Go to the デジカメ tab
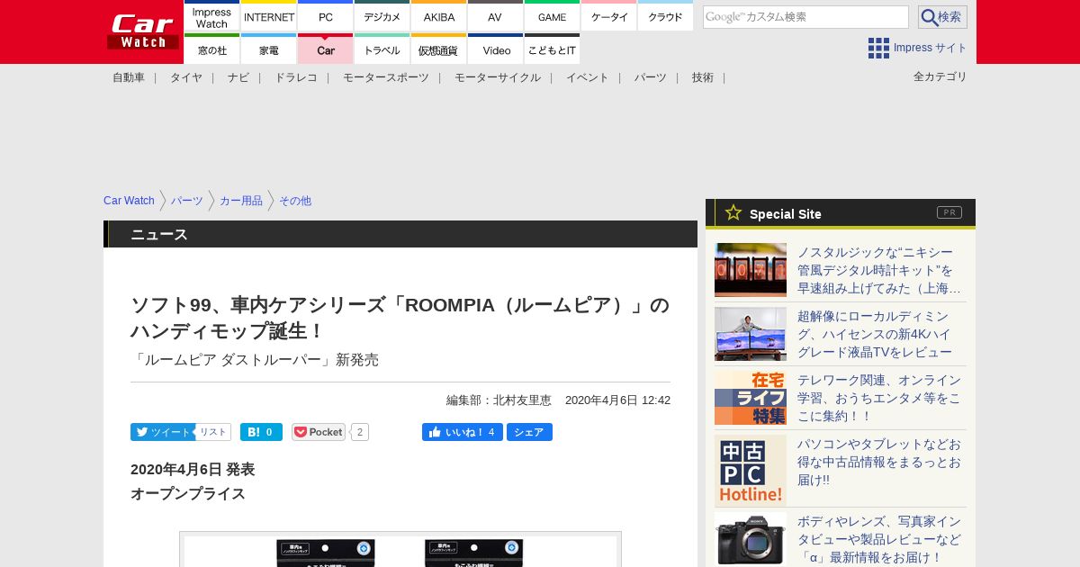 click(382, 16)
